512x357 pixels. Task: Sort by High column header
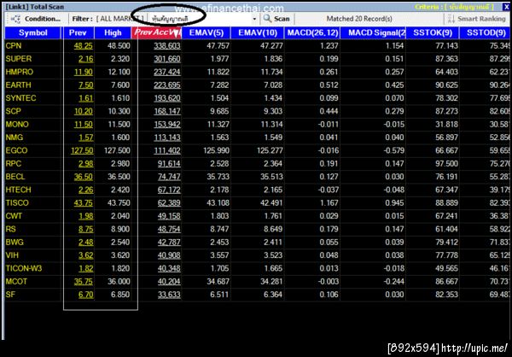tap(113, 32)
